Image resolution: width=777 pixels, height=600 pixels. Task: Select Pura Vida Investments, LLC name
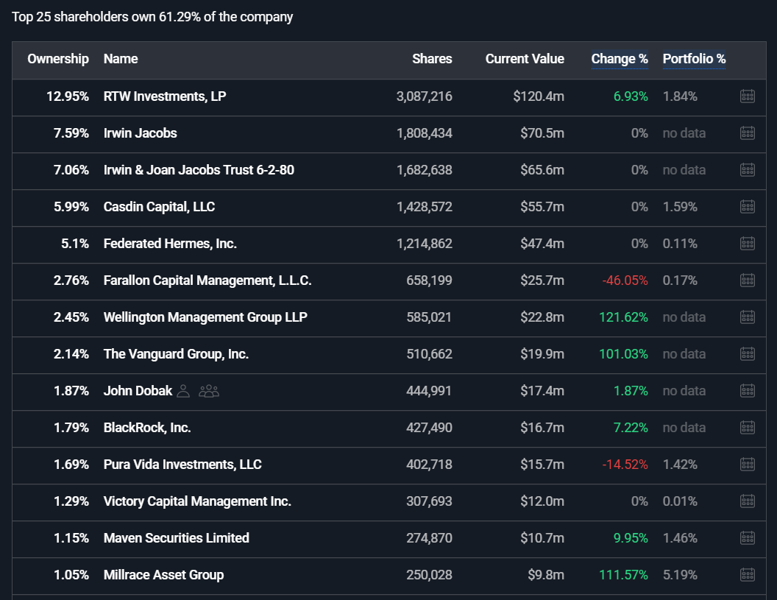[182, 464]
